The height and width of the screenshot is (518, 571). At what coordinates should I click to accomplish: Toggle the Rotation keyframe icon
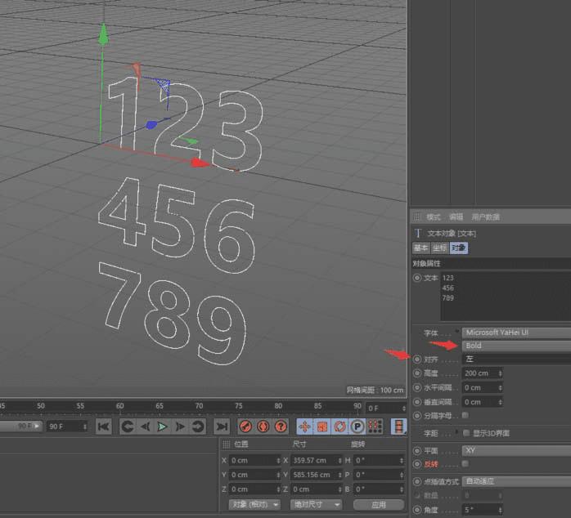pyautogui.click(x=339, y=426)
